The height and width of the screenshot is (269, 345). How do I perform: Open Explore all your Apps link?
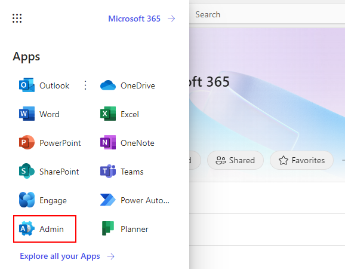[x=60, y=256]
